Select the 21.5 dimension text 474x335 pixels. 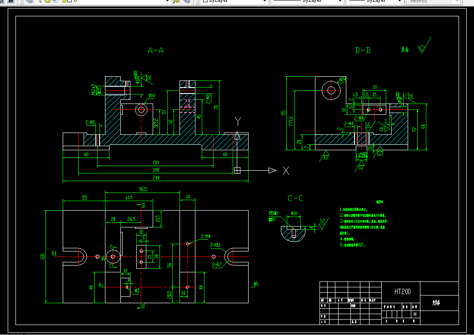(x=158, y=219)
